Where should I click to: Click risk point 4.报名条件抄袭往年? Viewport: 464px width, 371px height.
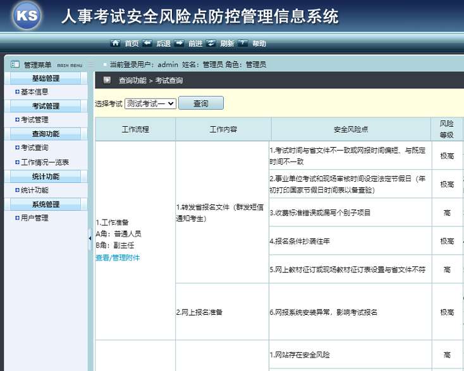(x=350, y=241)
